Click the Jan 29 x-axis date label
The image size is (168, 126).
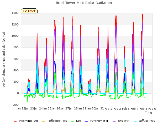point(82,108)
